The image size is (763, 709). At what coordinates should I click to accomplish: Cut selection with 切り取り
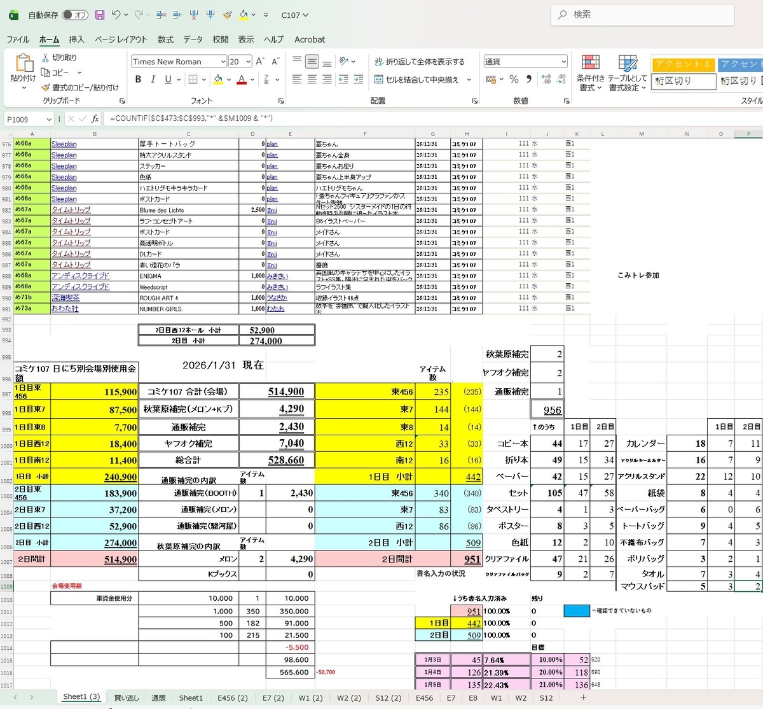click(59, 57)
